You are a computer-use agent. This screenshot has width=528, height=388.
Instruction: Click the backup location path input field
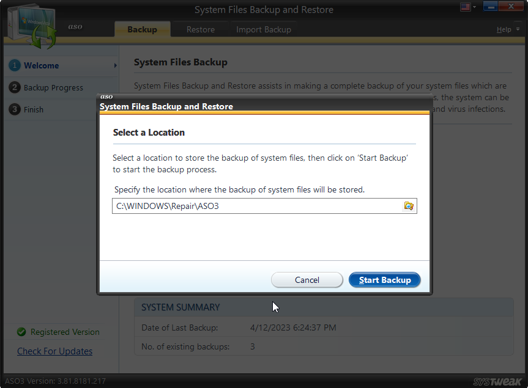click(257, 206)
